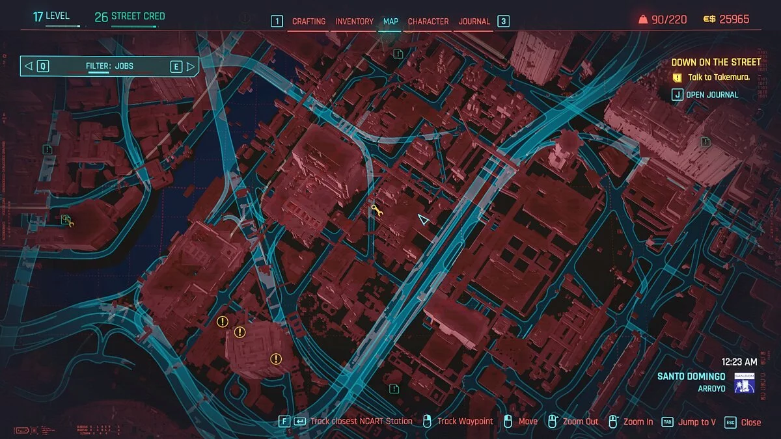Click the Talk to Takemura objective
Viewport: 781px width, 439px height.
click(x=719, y=77)
